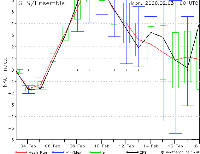
Task: Click the black GFS legend line
Action: [x=132, y=152]
